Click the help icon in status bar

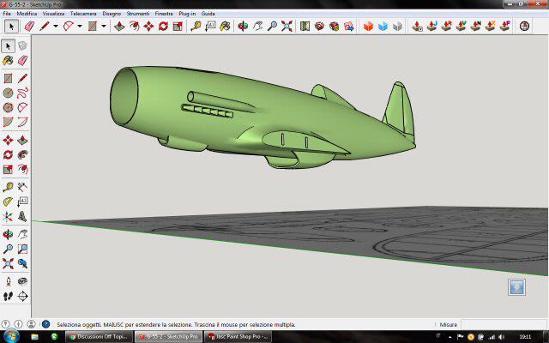click(x=45, y=325)
